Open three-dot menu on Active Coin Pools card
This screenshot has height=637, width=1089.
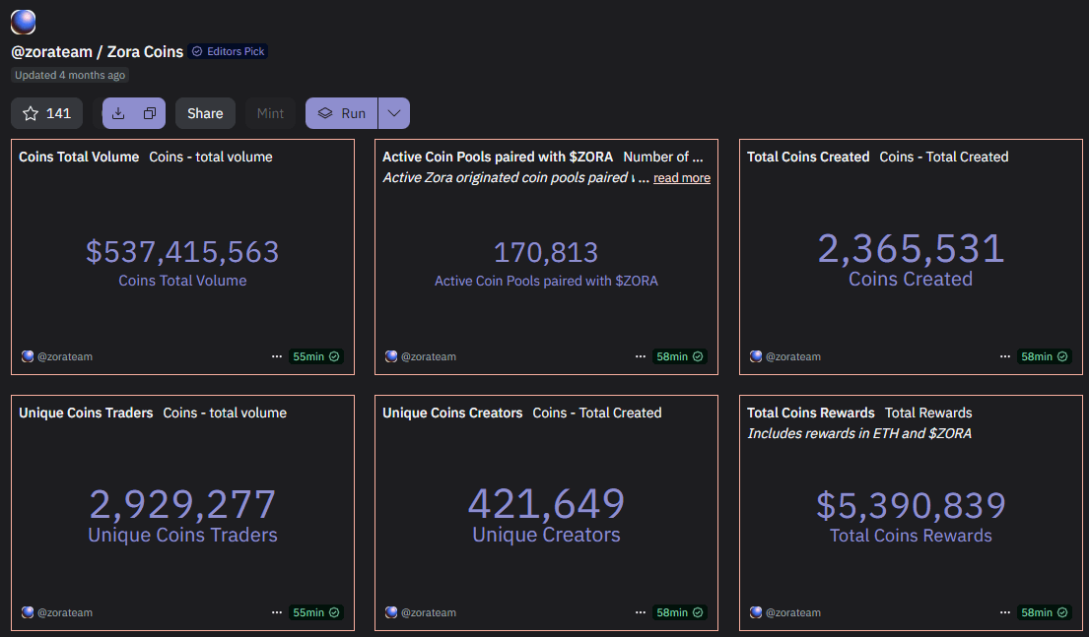[x=641, y=356]
